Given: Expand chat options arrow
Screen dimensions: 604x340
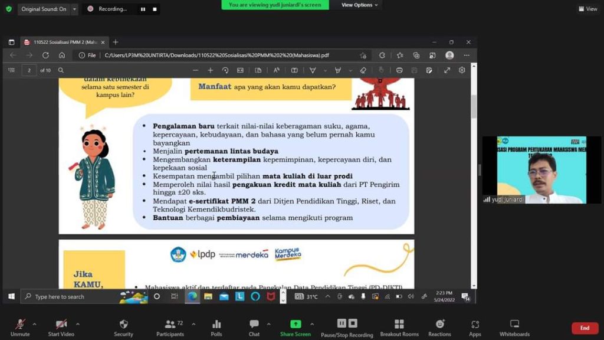Looking at the screenshot, I should 268,324.
